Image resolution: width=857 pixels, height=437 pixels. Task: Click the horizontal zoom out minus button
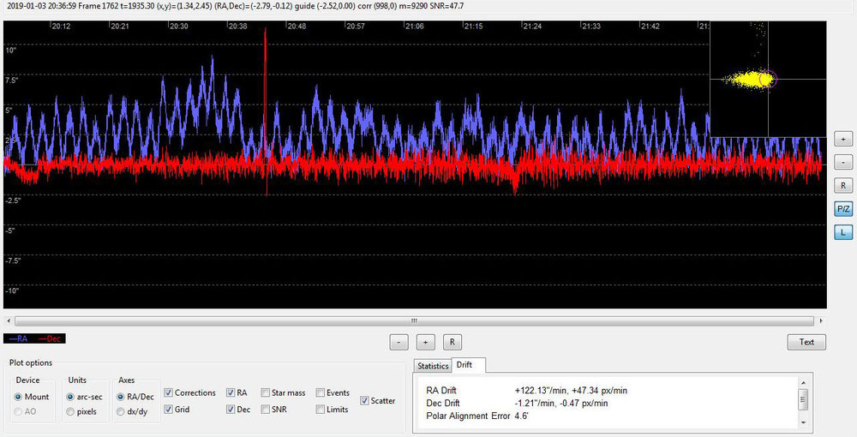coord(399,343)
